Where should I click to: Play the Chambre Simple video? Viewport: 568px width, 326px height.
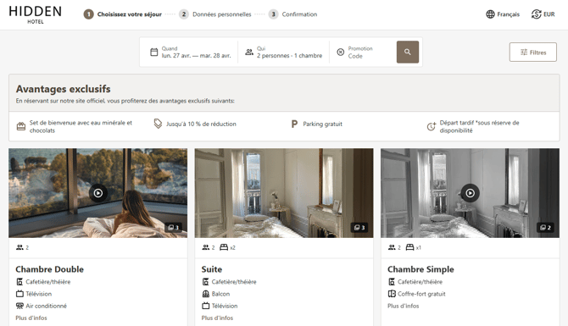471,193
